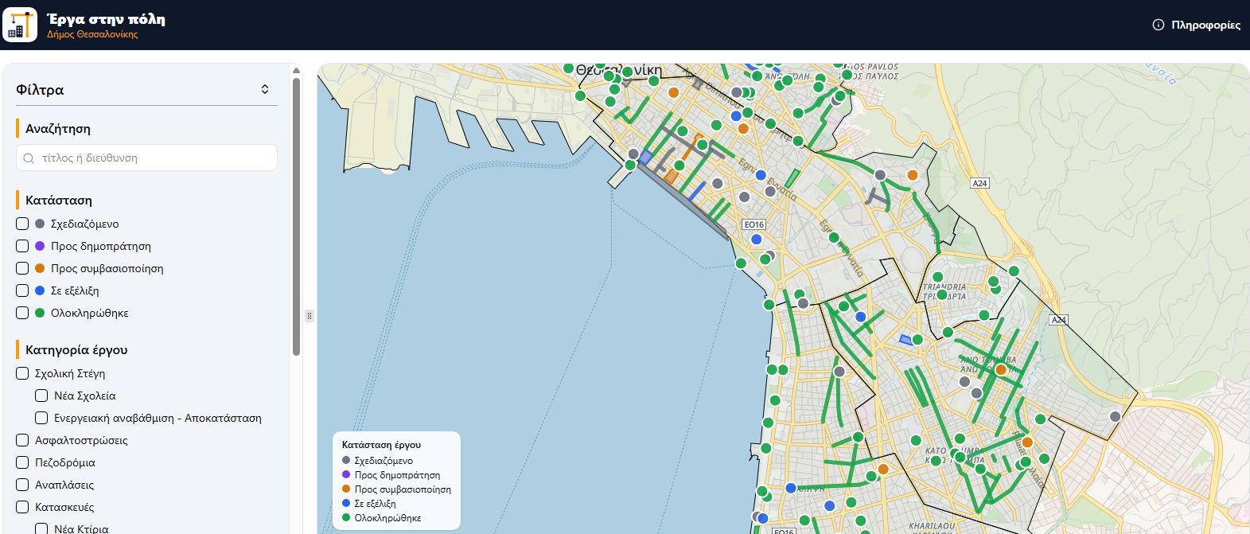1250x534 pixels.
Task: Select the isolated grey marker on the eastern boundary
Action: [1115, 416]
